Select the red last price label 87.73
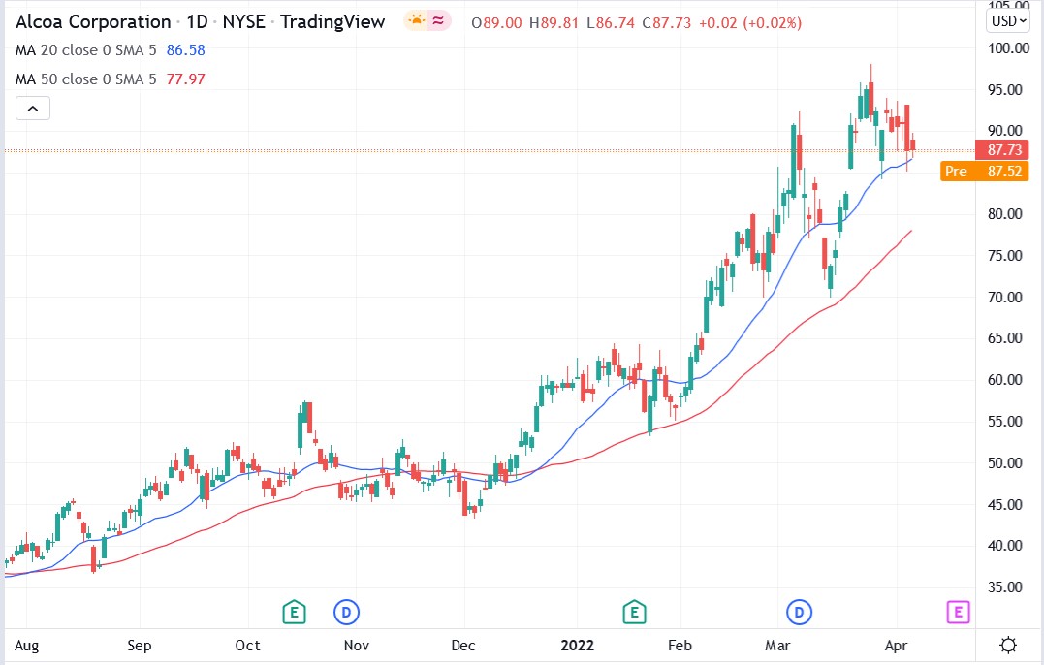The width and height of the screenshot is (1044, 665). tap(1005, 150)
